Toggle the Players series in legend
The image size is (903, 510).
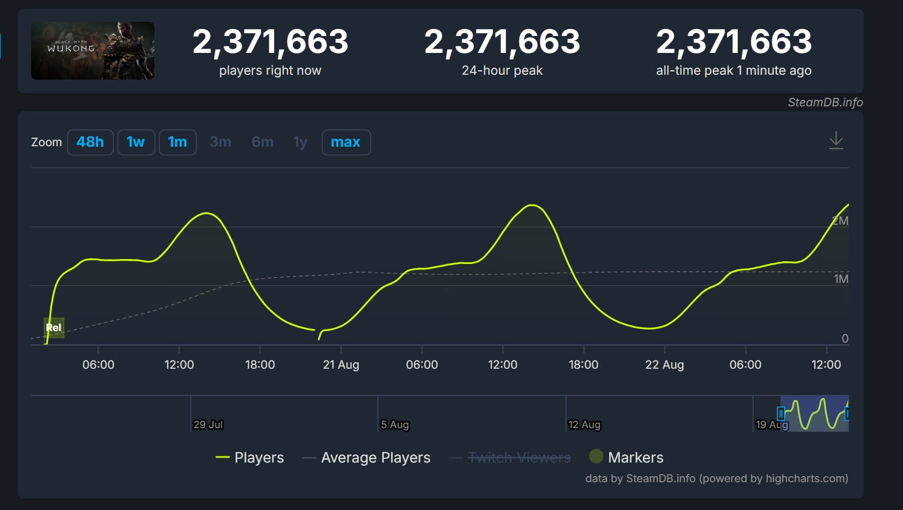click(x=250, y=458)
